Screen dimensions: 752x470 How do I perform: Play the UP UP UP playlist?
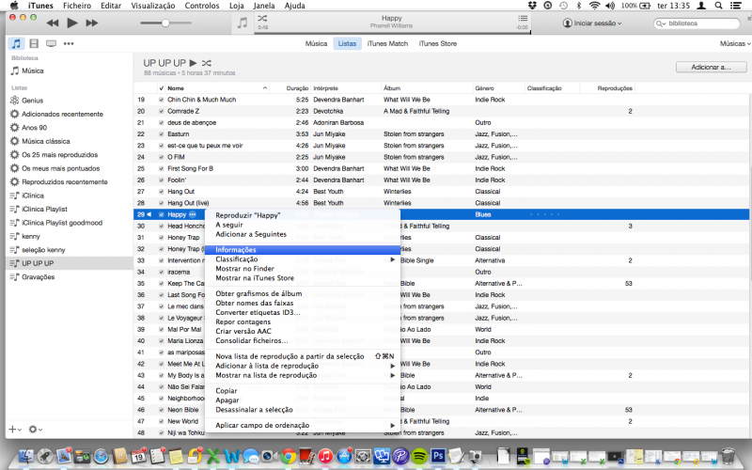tap(193, 63)
